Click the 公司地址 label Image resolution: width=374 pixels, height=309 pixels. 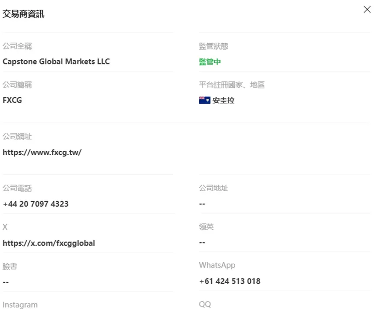point(214,188)
